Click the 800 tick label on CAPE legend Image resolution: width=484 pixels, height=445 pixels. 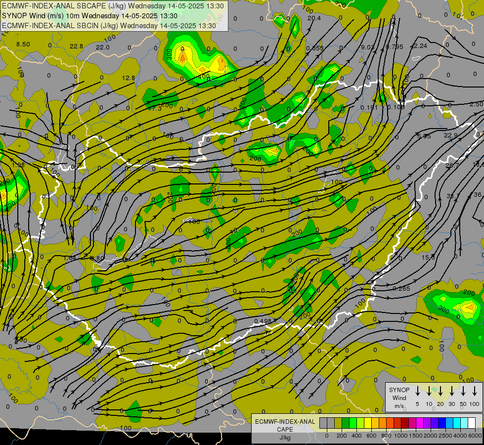pos(386,436)
